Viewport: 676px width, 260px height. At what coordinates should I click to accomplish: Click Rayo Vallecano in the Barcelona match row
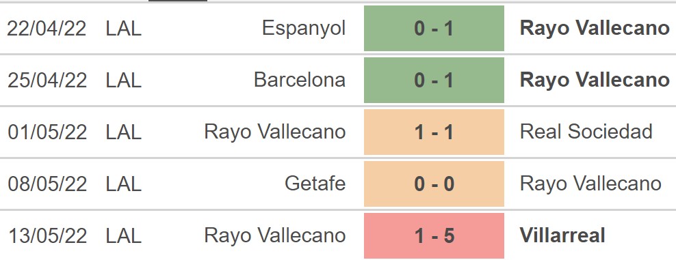595,81
